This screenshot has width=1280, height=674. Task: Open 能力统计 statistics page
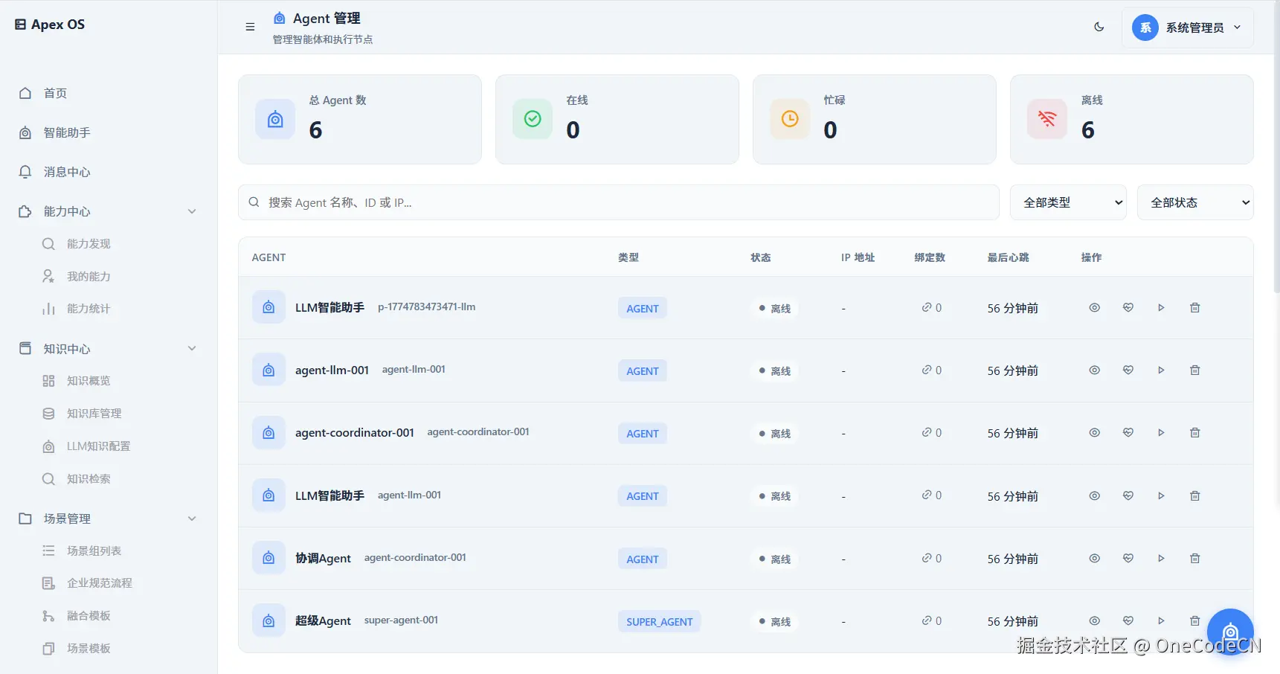pyautogui.click(x=88, y=309)
